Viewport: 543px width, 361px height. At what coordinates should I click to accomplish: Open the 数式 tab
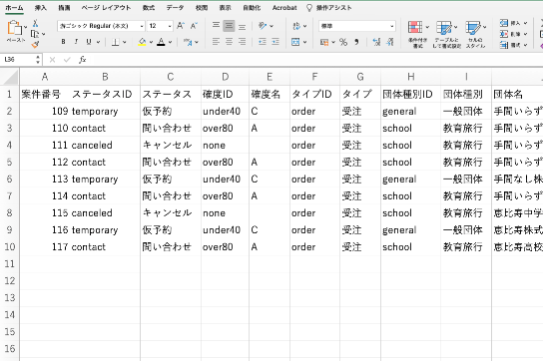149,8
